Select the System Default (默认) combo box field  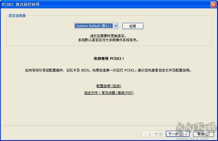point(96,26)
